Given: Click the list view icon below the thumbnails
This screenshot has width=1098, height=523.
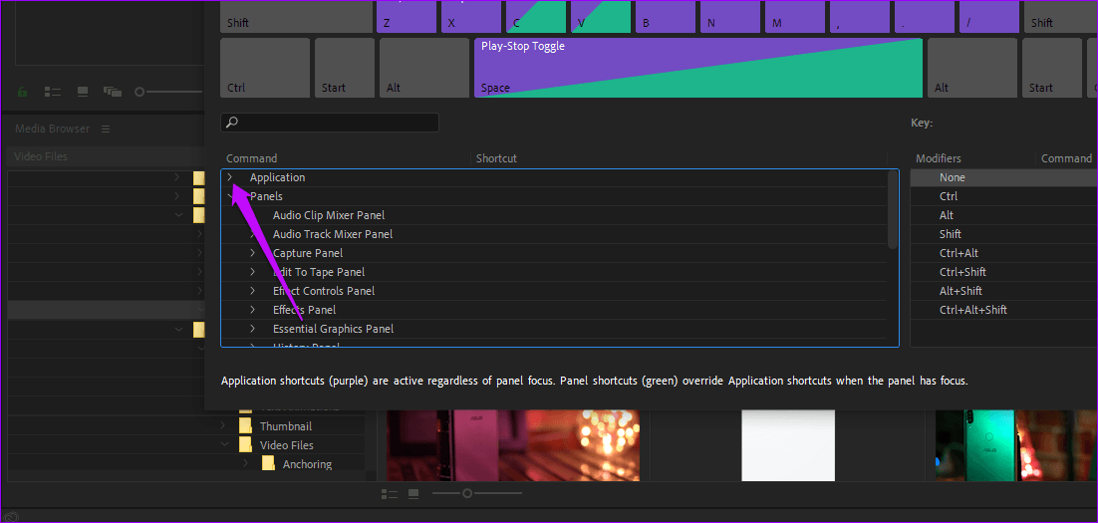Looking at the screenshot, I should [x=388, y=494].
